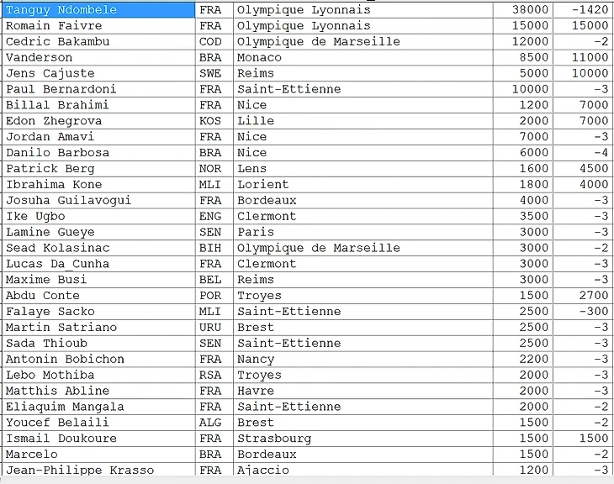This screenshot has width=614, height=484.
Task: Select the Jean-Philippe Krasso name cell
Action: 98,469
